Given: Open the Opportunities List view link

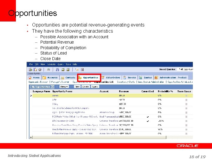Looking at the screenshot, I should [104, 82].
